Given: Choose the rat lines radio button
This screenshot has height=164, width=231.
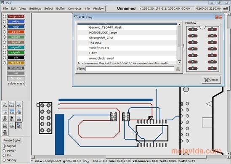Looking at the screenshot, I should point(5,63).
